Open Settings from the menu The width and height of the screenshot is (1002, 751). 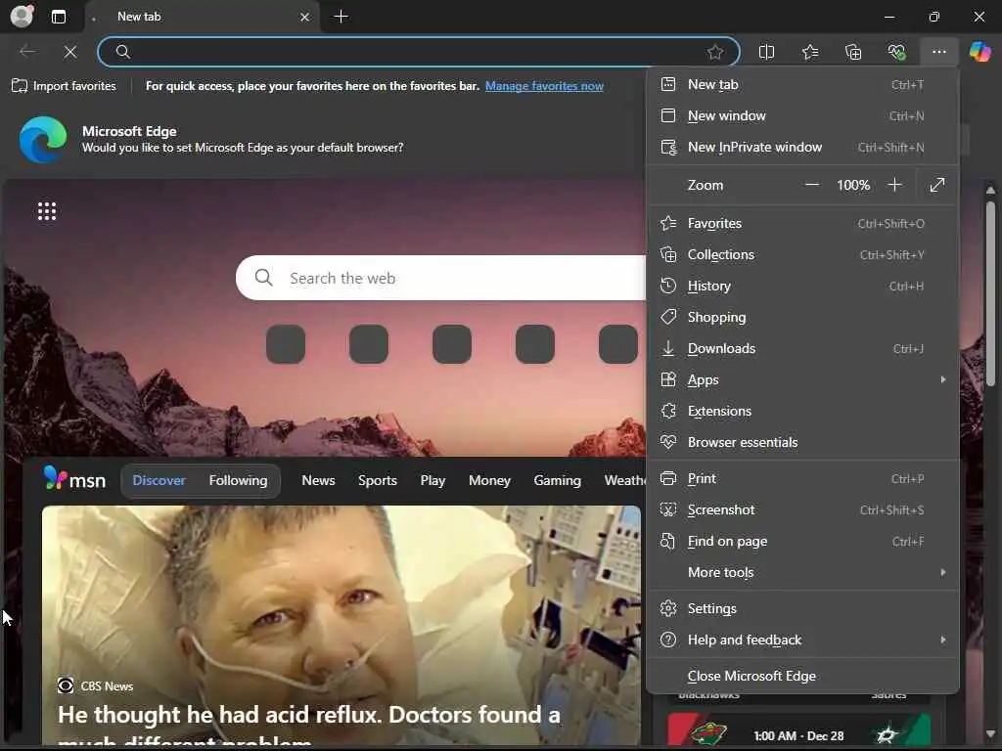802,608
